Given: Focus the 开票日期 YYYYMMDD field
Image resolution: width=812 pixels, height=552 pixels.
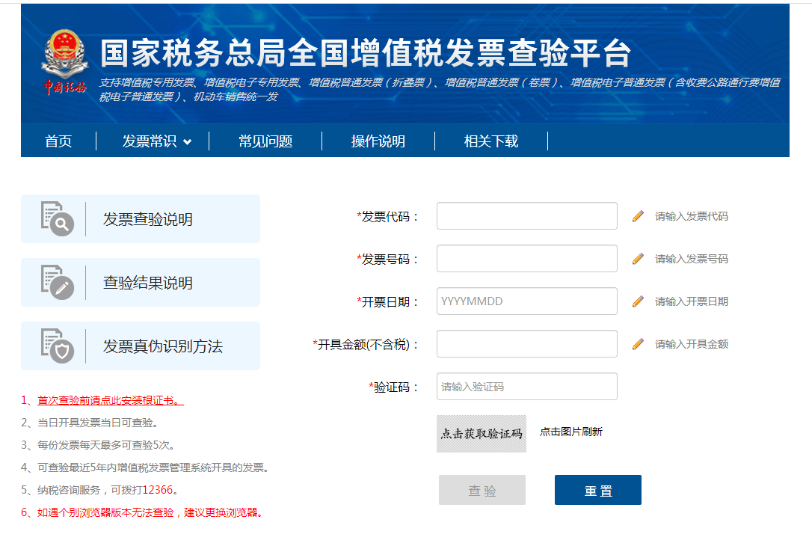Looking at the screenshot, I should pos(527,301).
